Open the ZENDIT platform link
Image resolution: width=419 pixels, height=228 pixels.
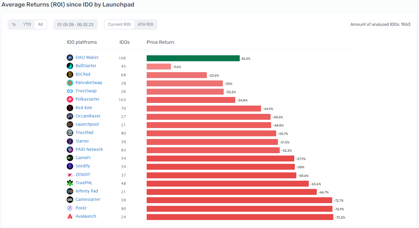coord(83,174)
